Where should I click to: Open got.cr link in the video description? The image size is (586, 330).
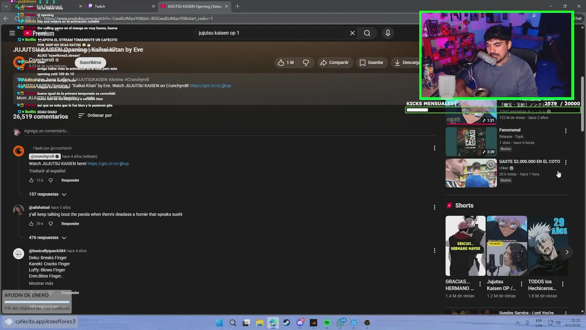tap(210, 86)
